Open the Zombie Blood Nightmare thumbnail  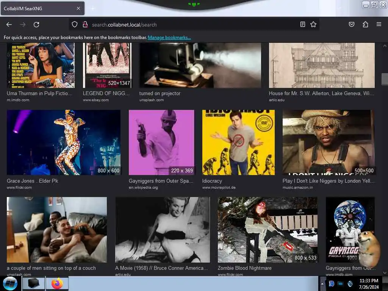point(268,230)
